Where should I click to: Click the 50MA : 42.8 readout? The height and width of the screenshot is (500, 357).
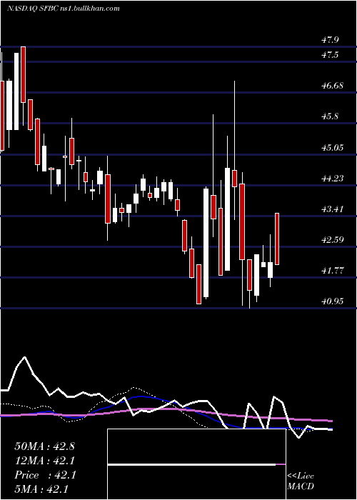click(44, 446)
